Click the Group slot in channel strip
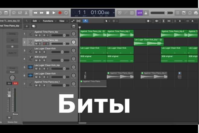This screenshot has height=133, width=199. [12, 68]
